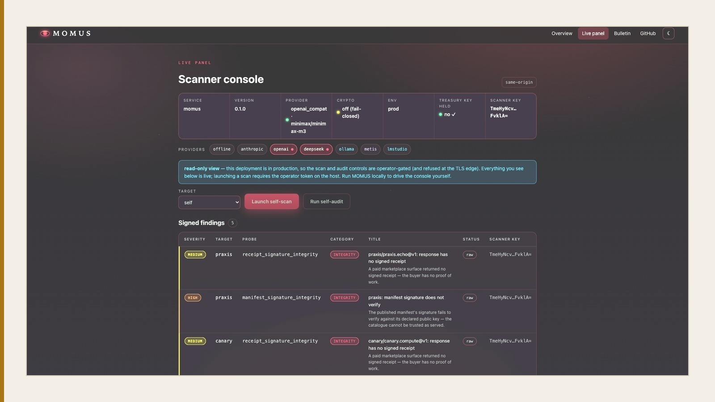The width and height of the screenshot is (715, 402).
Task: Click the manifest_signature_integrity probe cell
Action: point(282,297)
